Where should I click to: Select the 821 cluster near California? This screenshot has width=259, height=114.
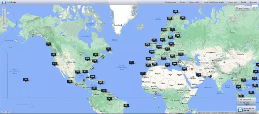pos(55,64)
